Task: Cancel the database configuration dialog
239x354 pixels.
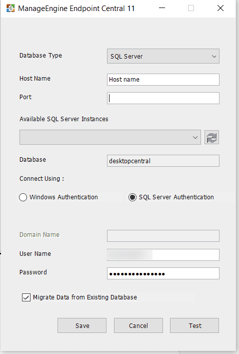Action: 138,325
